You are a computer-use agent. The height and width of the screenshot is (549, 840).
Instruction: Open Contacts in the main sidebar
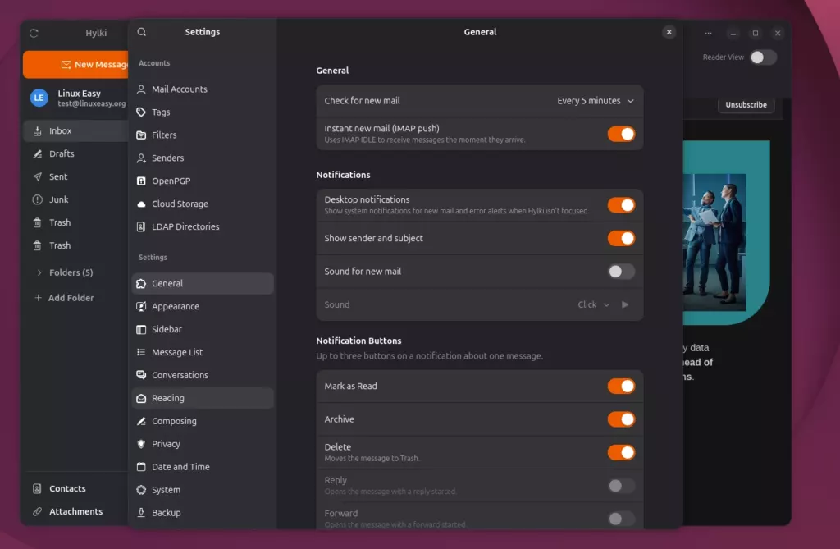(75, 488)
